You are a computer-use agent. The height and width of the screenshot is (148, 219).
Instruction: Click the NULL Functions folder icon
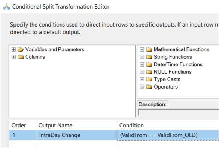point(149,72)
